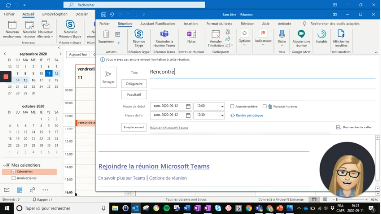Screen dimensions: 381x214
Task: Collapse the Mes calendriers group
Action: point(4,165)
